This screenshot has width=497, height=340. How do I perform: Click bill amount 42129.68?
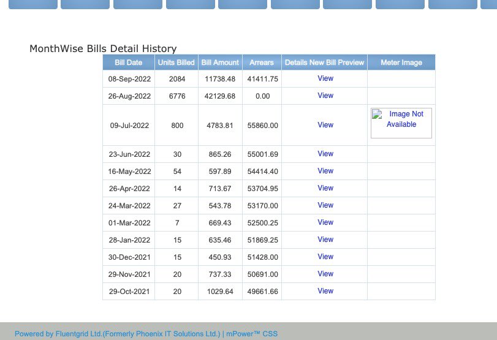click(220, 96)
